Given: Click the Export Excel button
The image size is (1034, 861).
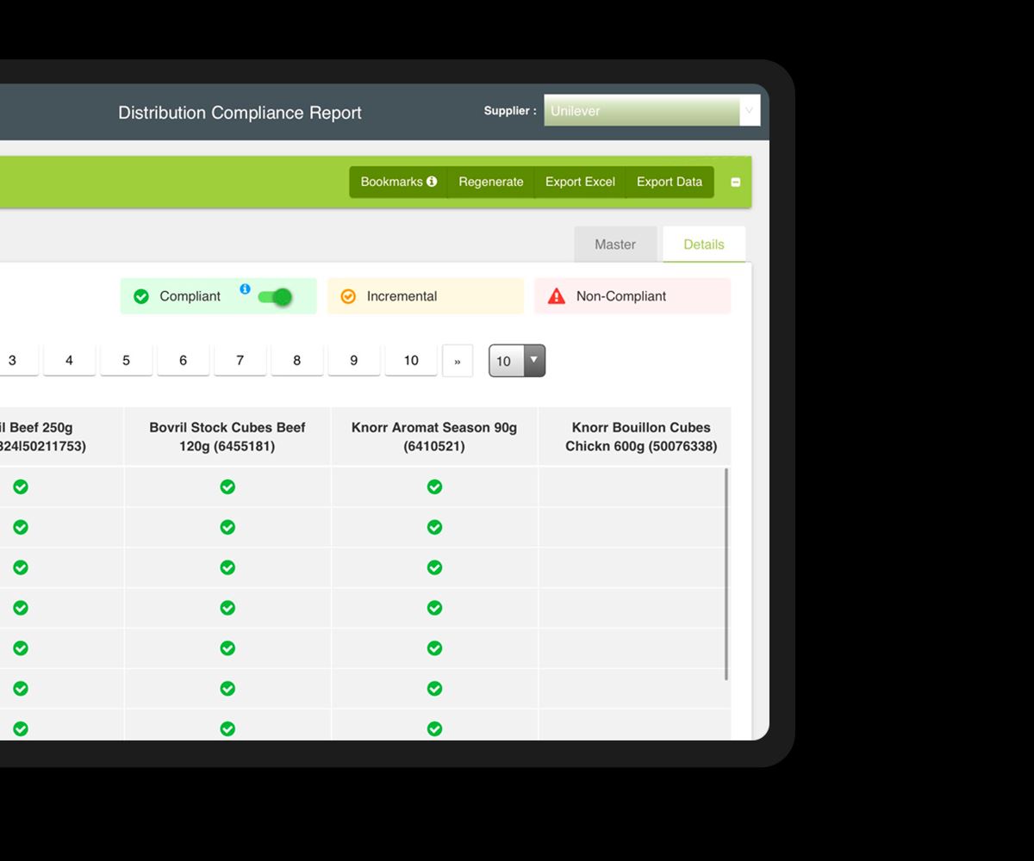Looking at the screenshot, I should 580,182.
